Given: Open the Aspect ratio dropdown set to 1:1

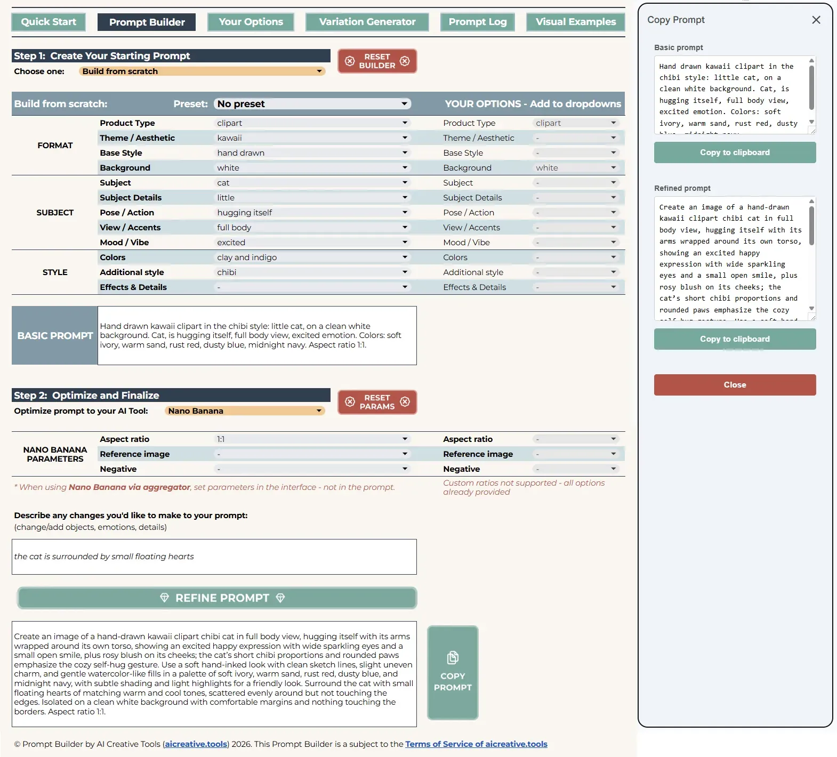Looking at the screenshot, I should [312, 439].
